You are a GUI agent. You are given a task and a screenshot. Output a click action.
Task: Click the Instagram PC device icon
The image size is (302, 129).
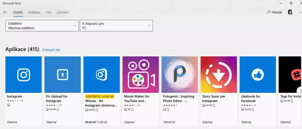(x=9, y=105)
